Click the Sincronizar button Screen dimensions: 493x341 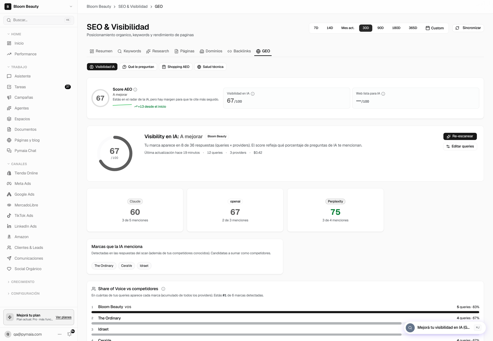point(468,28)
